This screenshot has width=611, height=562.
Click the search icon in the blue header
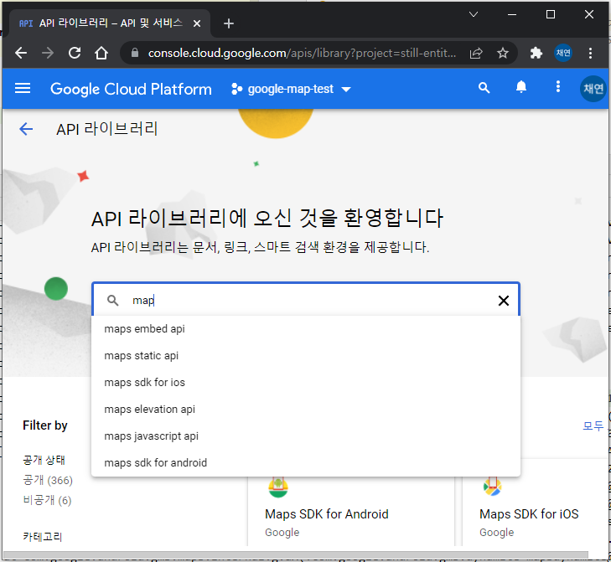coord(484,88)
